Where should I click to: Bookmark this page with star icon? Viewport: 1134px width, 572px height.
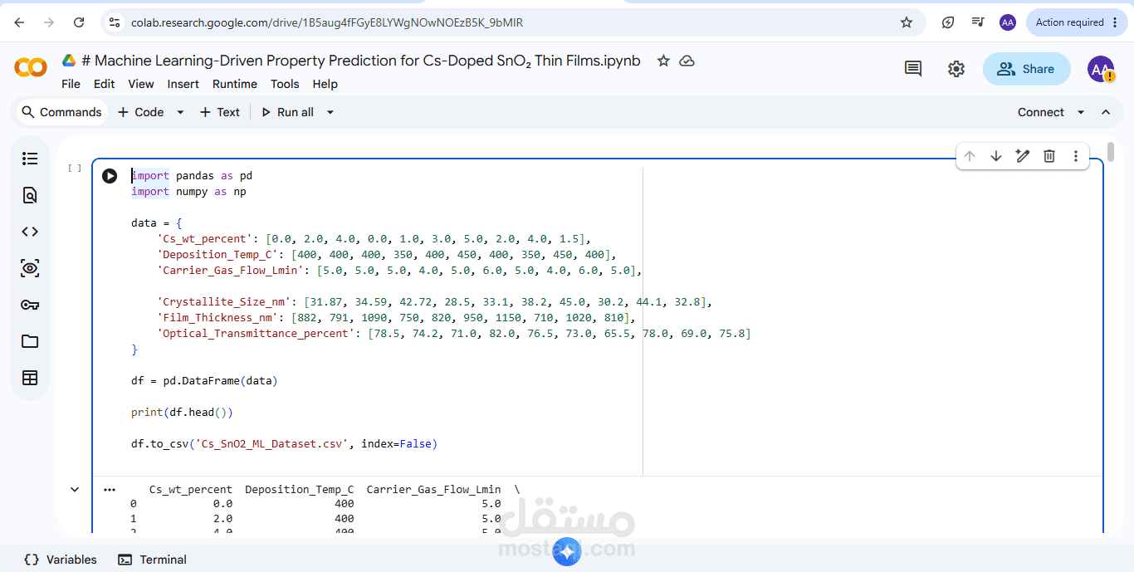[x=907, y=22]
